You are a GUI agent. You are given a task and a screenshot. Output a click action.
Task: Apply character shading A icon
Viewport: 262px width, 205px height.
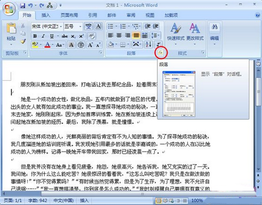71,45
